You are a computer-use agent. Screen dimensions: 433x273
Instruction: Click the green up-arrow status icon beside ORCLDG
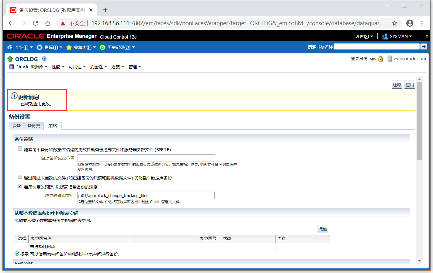coord(10,59)
